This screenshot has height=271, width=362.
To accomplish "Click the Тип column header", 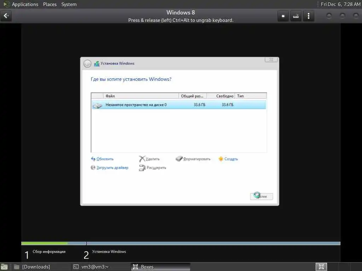I will 251,96.
